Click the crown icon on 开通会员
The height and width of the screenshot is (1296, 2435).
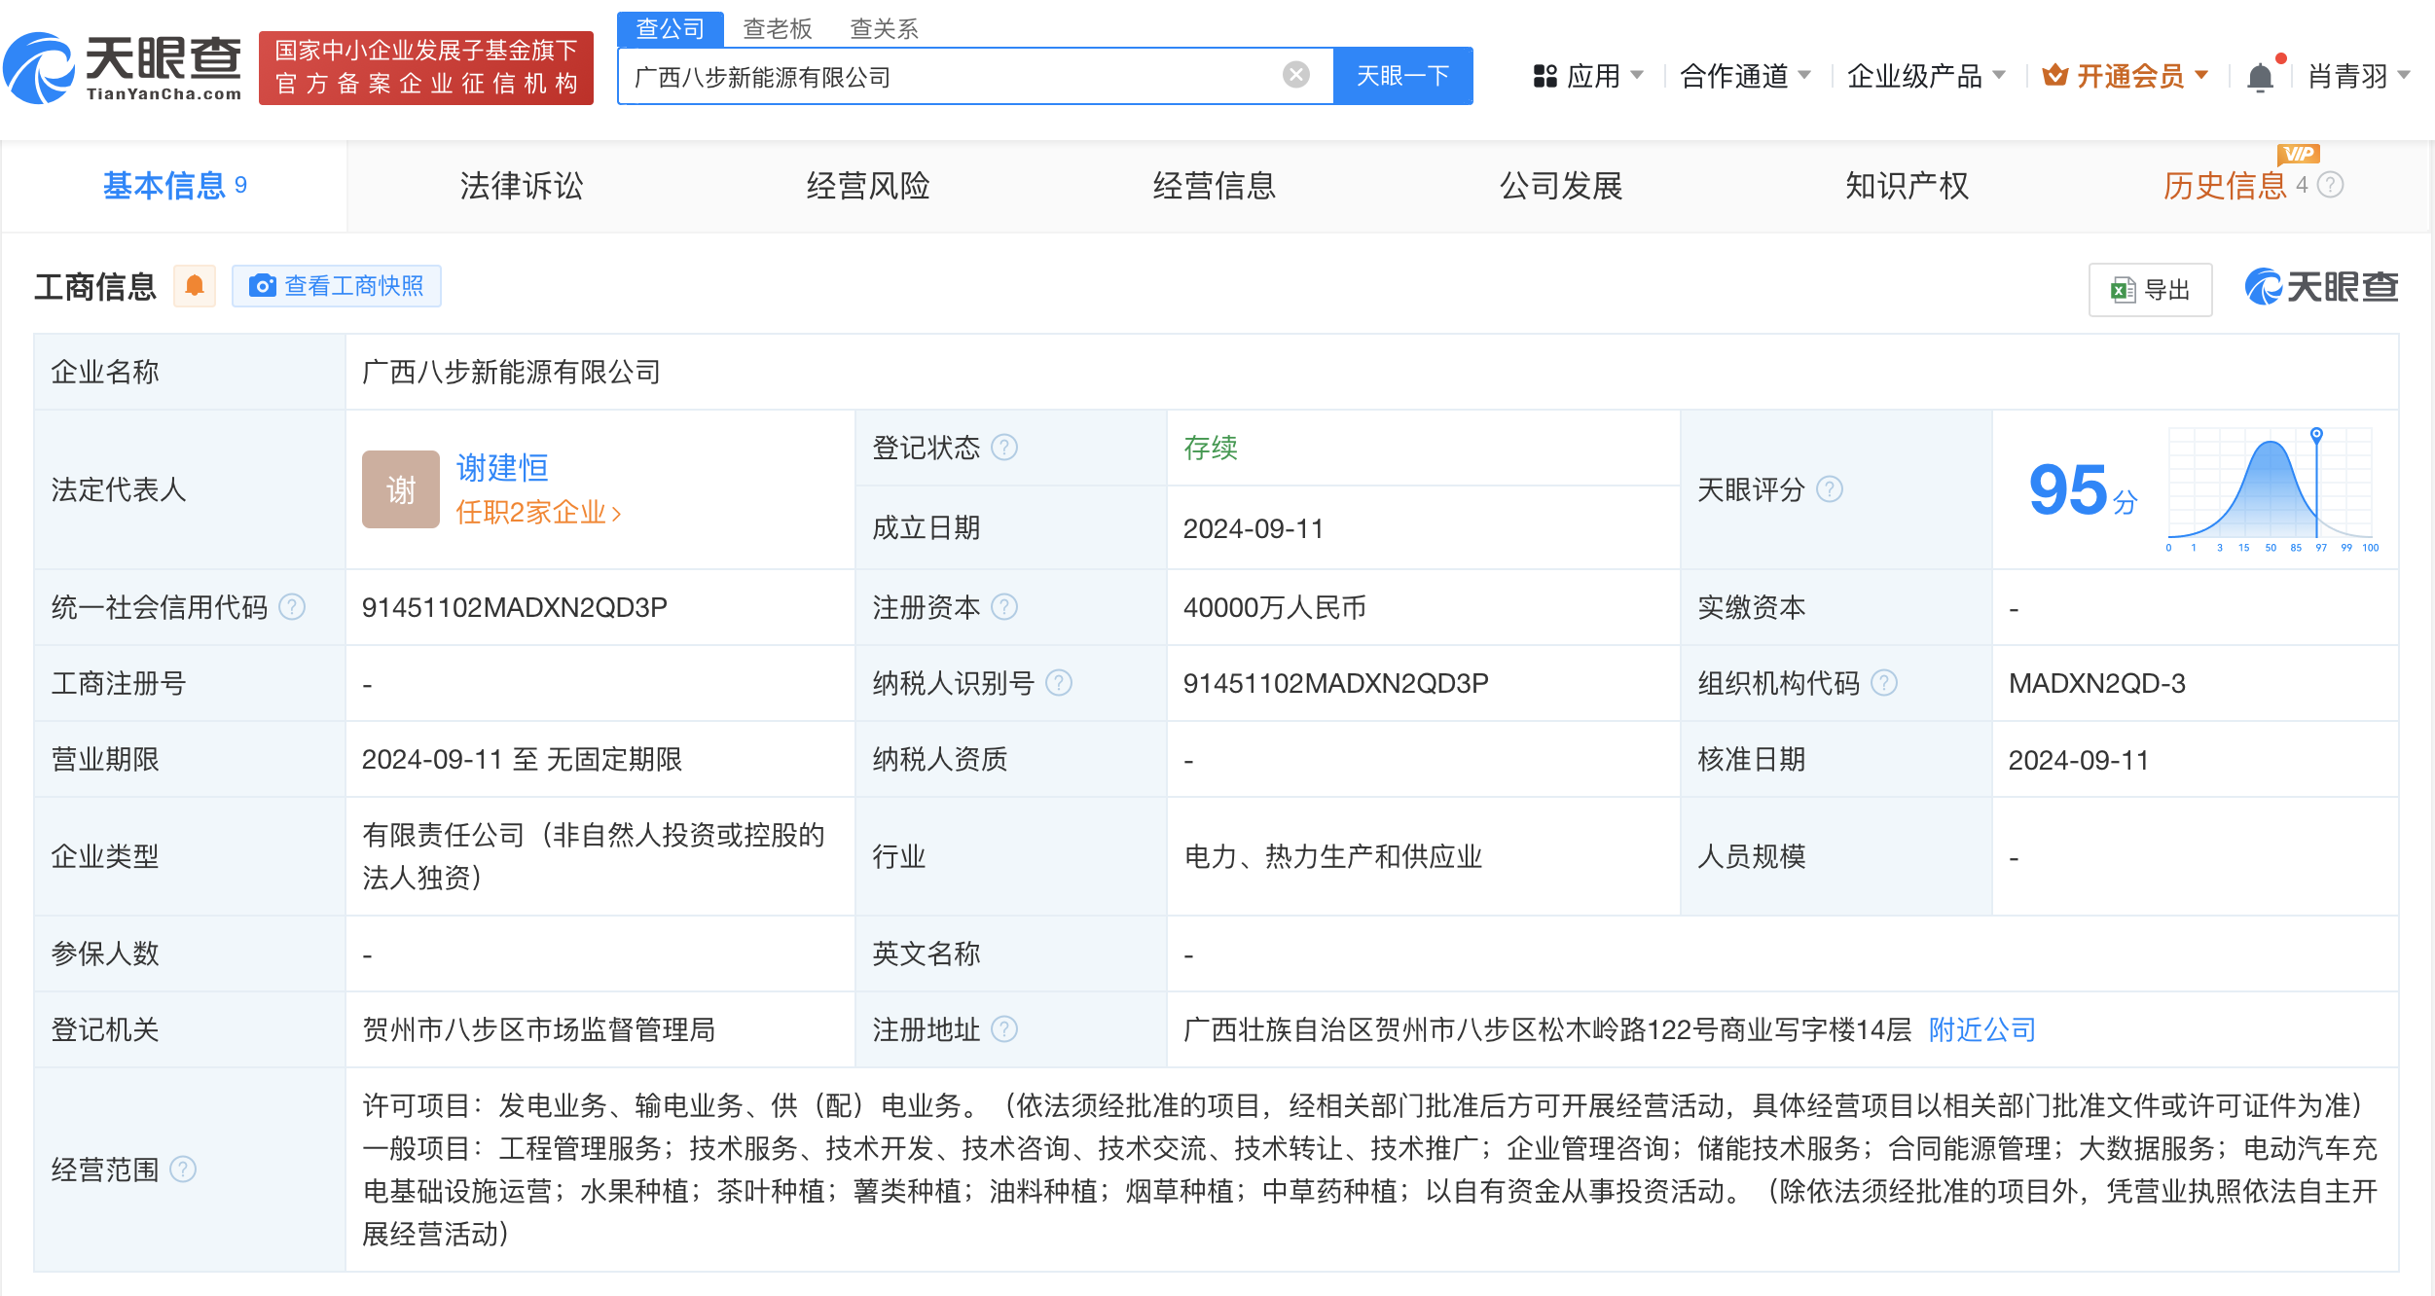[2055, 75]
